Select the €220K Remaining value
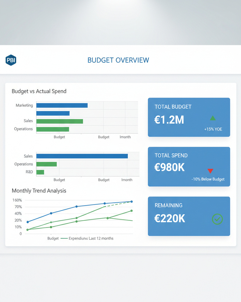Viewport: 241px width, 302px height. pos(170,218)
